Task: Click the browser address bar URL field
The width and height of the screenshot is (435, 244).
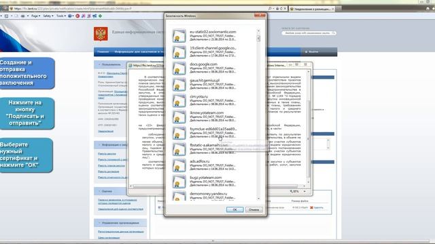Action: pos(139,9)
